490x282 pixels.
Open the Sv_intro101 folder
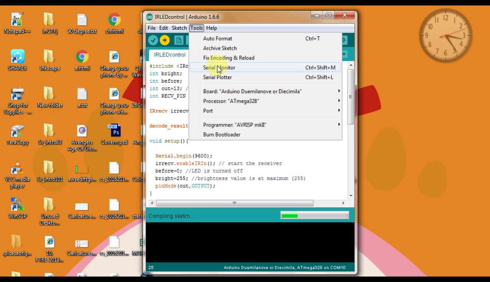50,172
